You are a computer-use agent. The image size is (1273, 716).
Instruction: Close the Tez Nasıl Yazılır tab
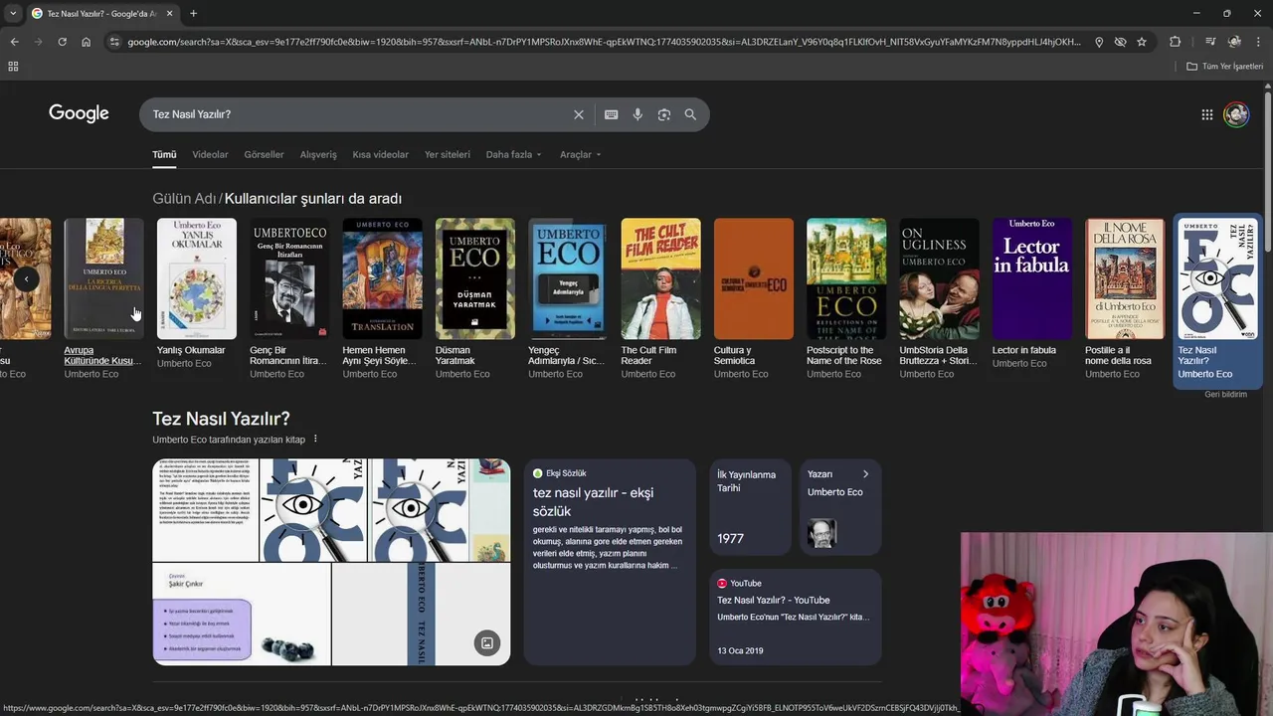(x=169, y=13)
